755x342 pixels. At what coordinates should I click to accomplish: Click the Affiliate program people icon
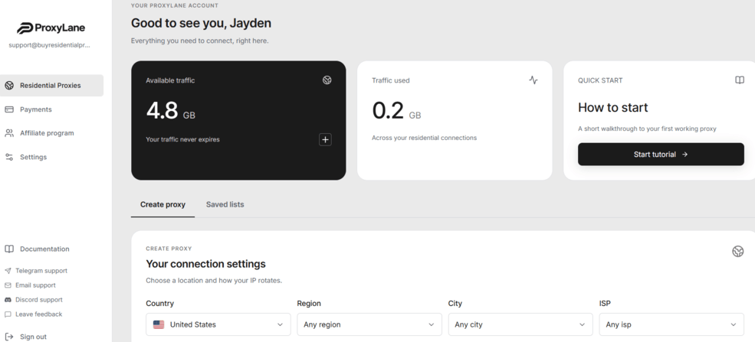pyautogui.click(x=9, y=133)
